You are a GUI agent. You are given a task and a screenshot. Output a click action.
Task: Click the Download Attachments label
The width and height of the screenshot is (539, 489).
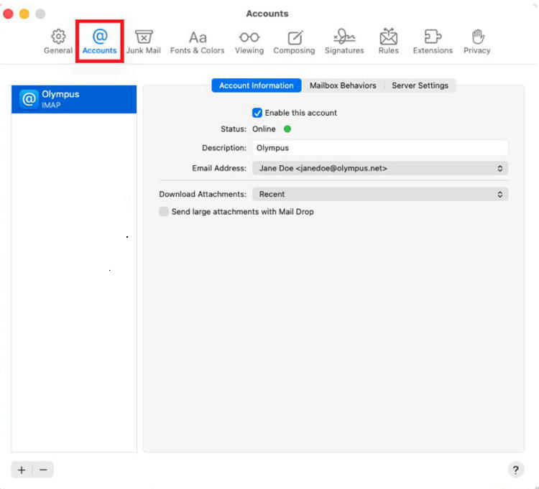tap(203, 195)
